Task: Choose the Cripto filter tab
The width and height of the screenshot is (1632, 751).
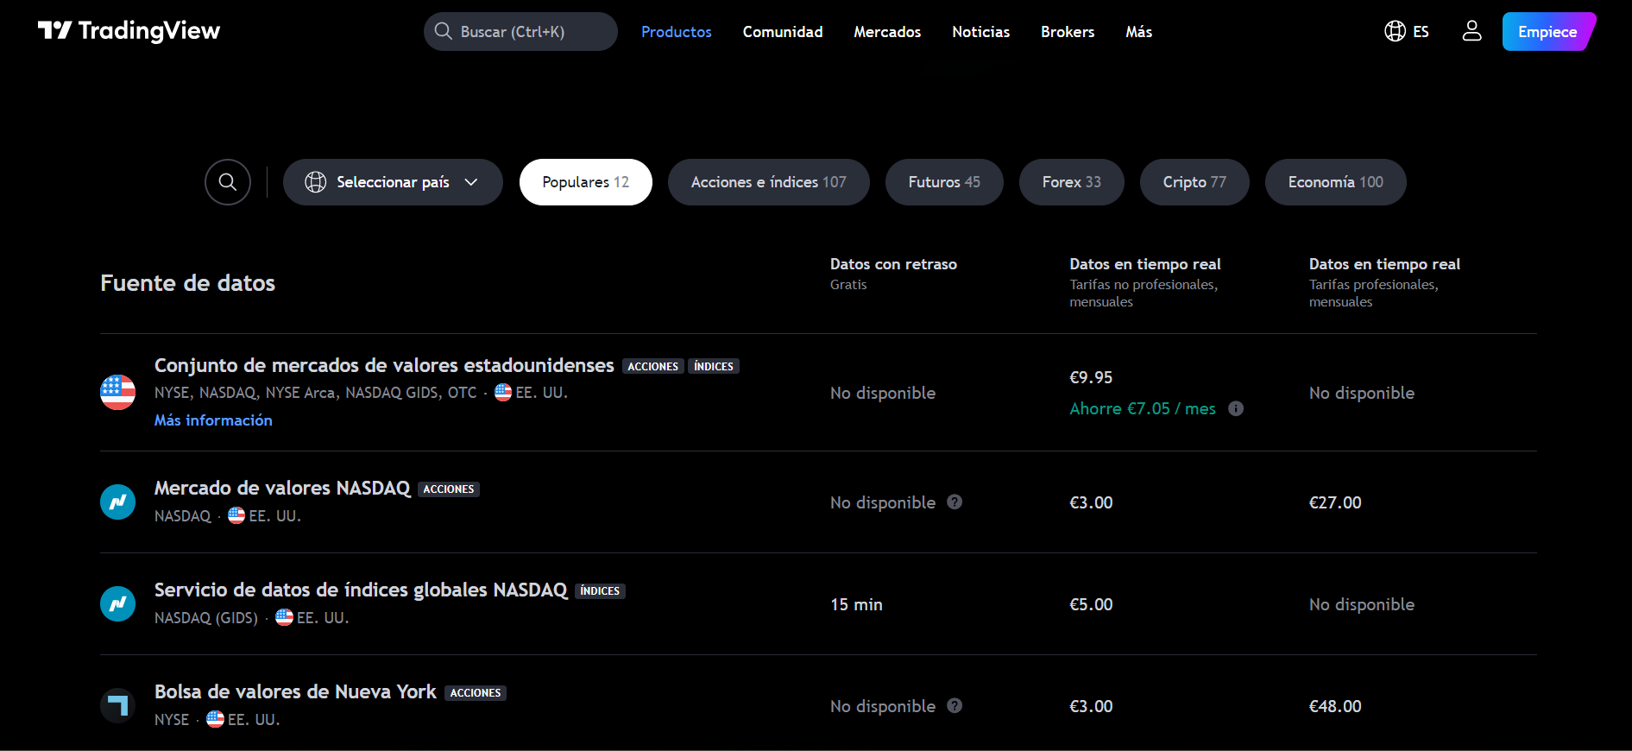Action: click(x=1194, y=182)
